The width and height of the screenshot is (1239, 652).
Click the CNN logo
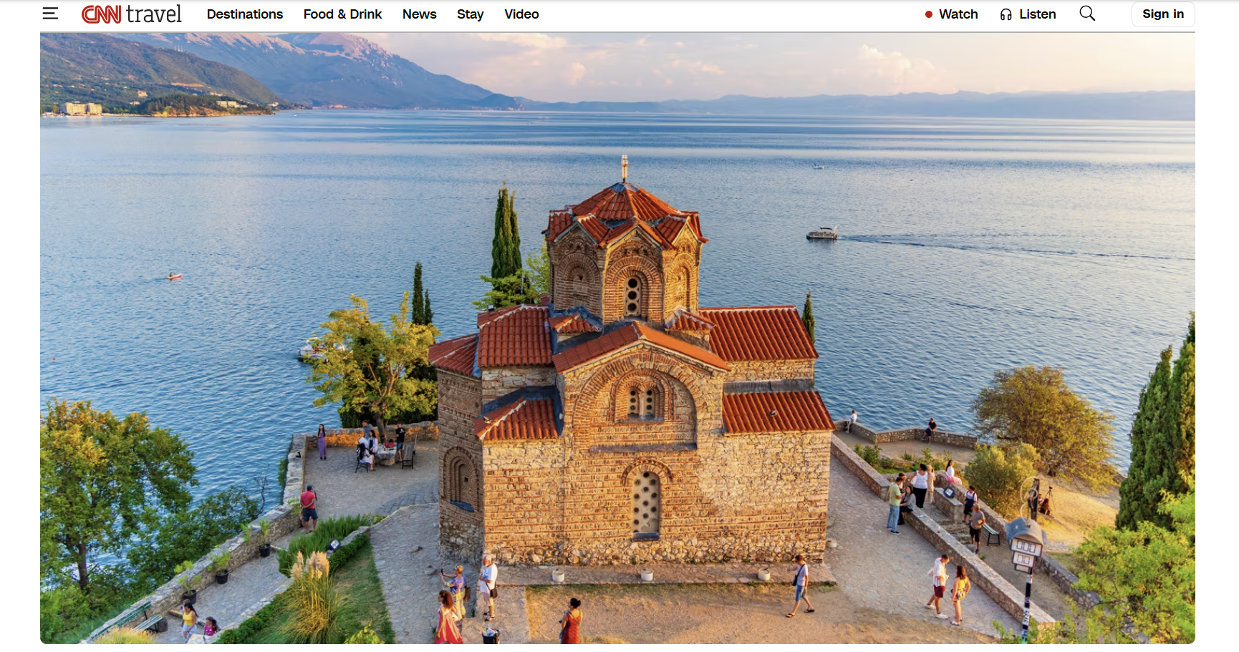101,14
